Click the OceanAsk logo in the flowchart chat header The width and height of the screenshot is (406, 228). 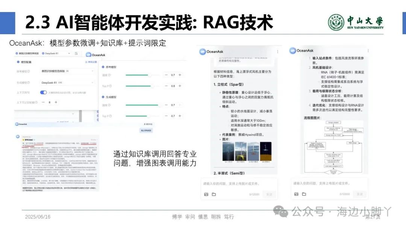292,51
